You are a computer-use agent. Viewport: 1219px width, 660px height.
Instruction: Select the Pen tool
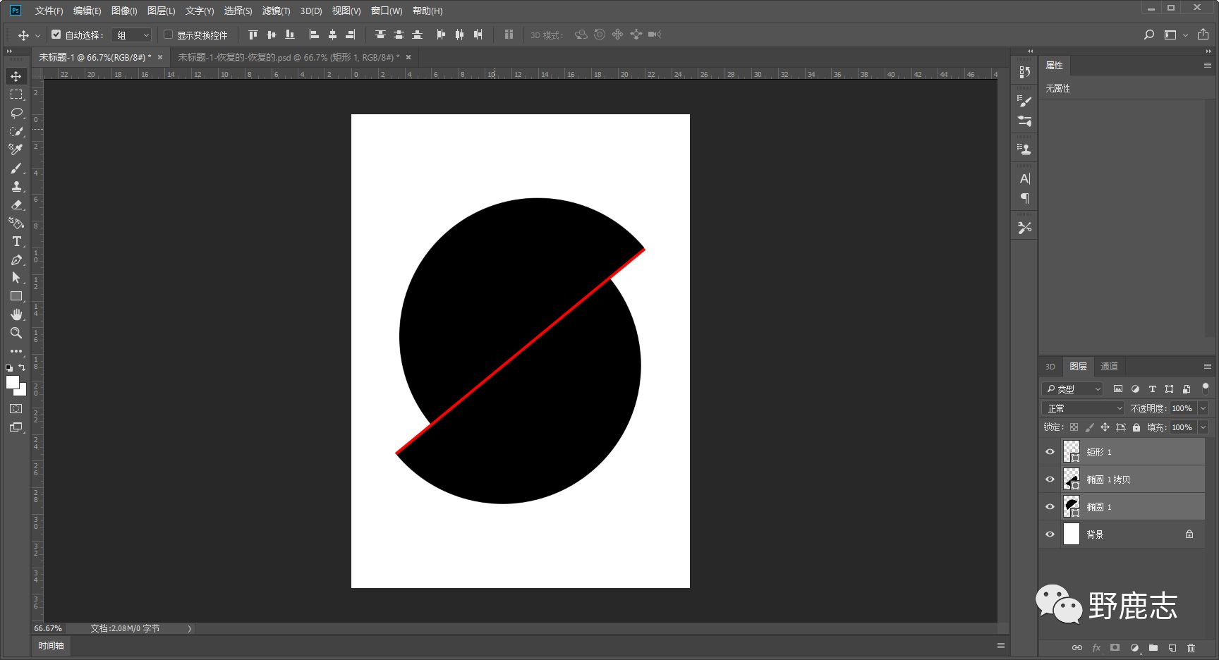[16, 259]
